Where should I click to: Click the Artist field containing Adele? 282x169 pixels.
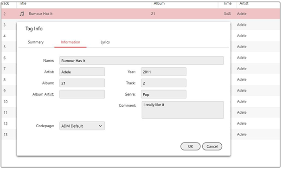(82, 72)
